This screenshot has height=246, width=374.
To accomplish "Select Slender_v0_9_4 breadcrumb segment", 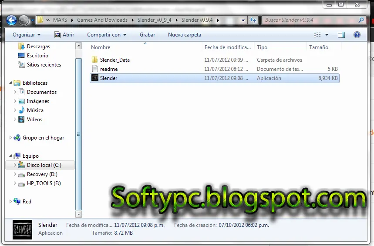I will coord(154,20).
